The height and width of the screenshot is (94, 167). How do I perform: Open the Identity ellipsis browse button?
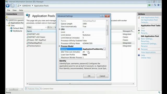(x=104, y=49)
